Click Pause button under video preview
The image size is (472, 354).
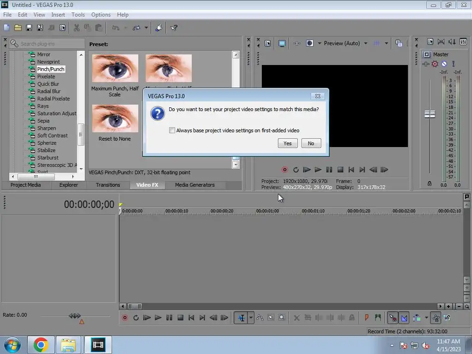329,170
